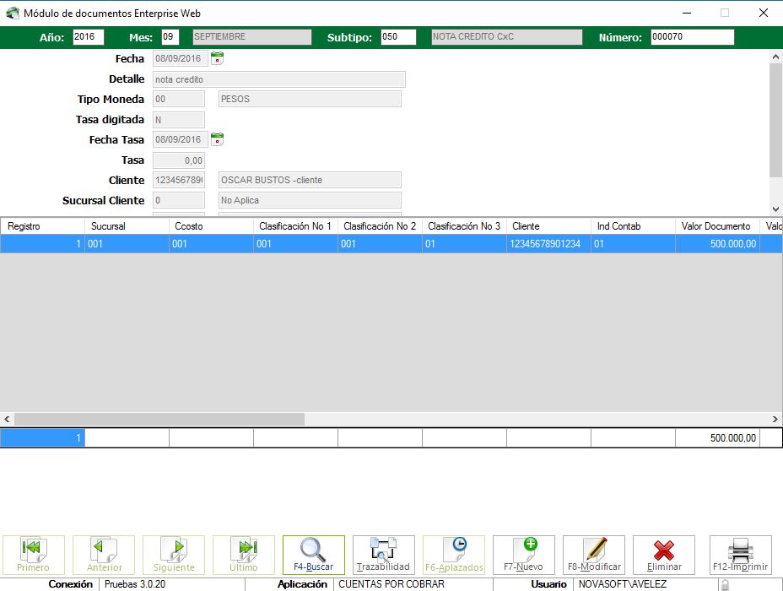The width and height of the screenshot is (783, 591).
Task: Click the No Aplica branch field
Action: coord(310,200)
